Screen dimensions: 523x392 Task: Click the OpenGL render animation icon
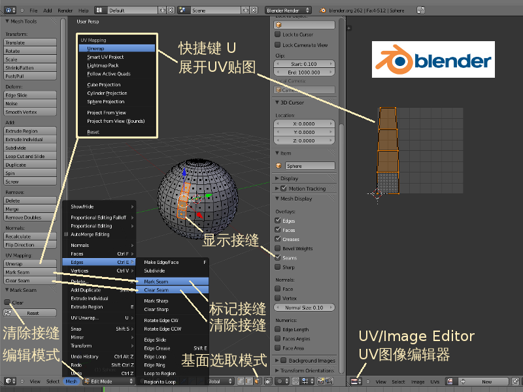[329, 381]
